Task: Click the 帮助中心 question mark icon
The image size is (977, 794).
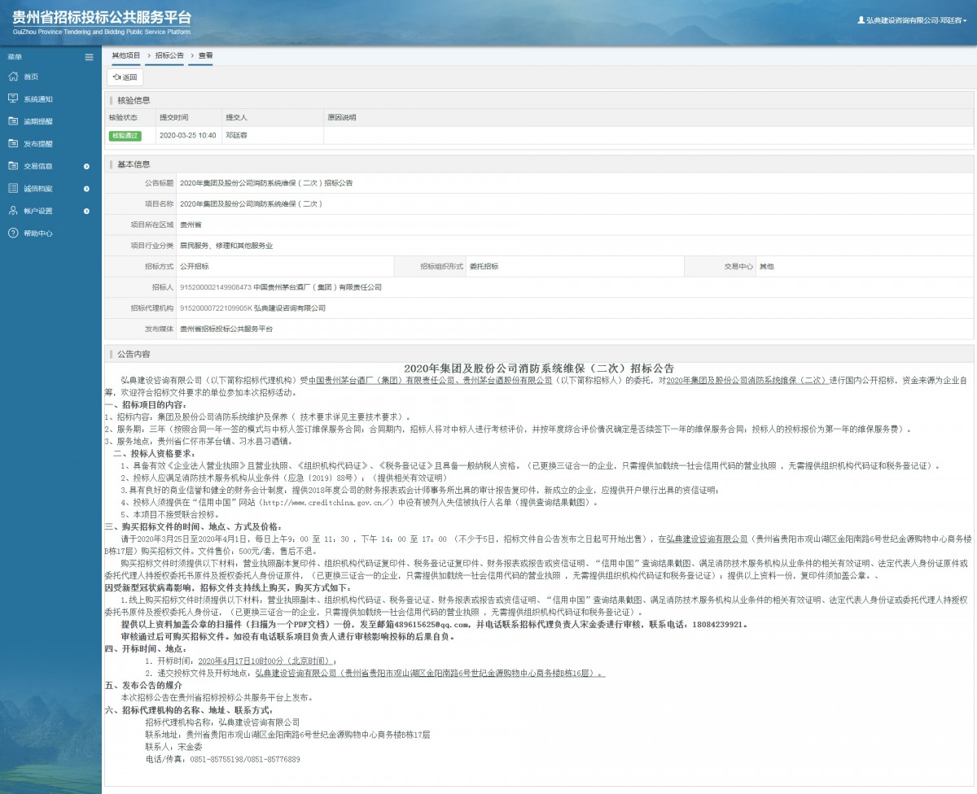Action: [x=12, y=233]
